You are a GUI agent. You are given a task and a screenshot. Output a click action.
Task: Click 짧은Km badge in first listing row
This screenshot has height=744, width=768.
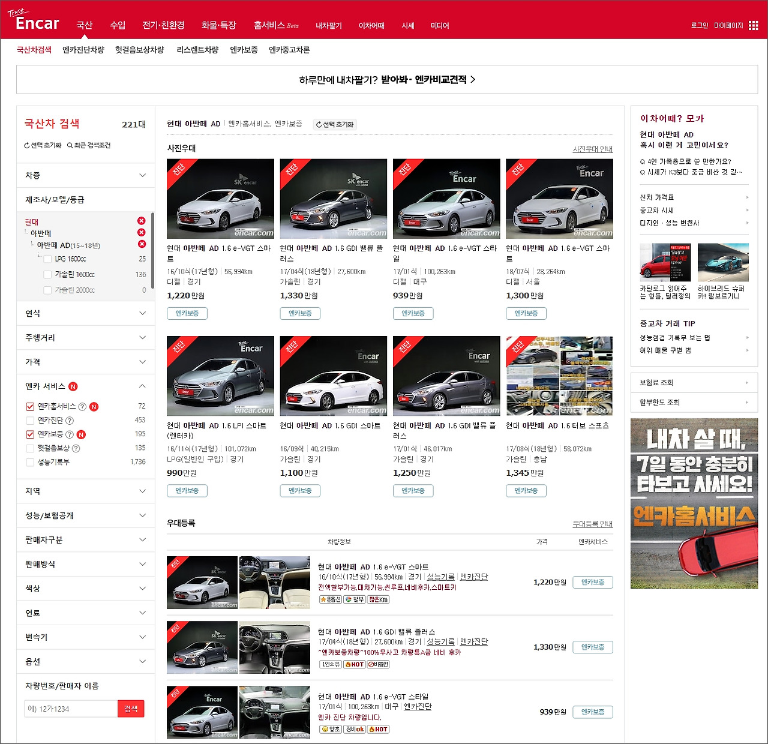[x=378, y=599]
